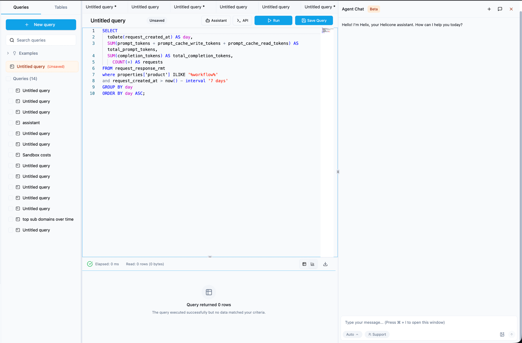The image size is (522, 343).
Task: Click the Query returned 0 rows message
Action: (209, 305)
